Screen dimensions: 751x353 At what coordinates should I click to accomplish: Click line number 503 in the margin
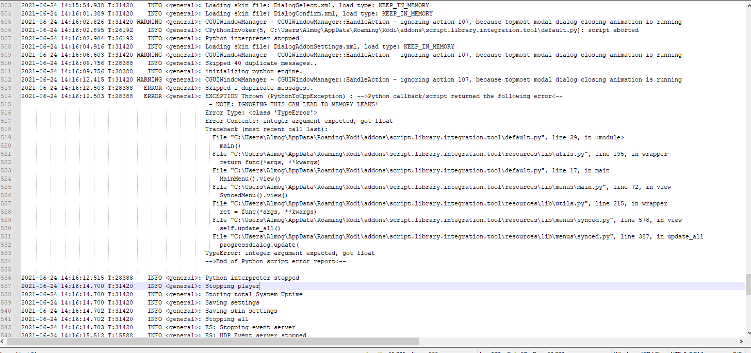pos(6,6)
